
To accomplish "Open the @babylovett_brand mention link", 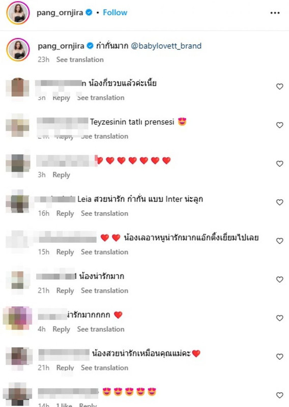I will (x=166, y=46).
